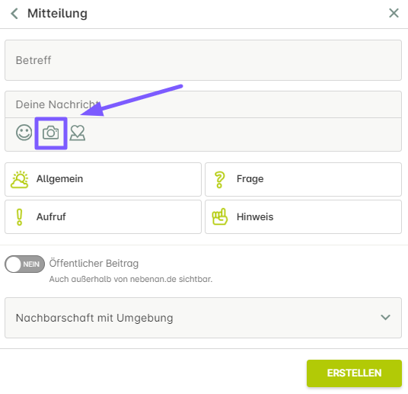Image resolution: width=408 pixels, height=394 pixels.
Task: Open the Nachbarschaft mit Umgebung dropdown
Action: (x=203, y=318)
